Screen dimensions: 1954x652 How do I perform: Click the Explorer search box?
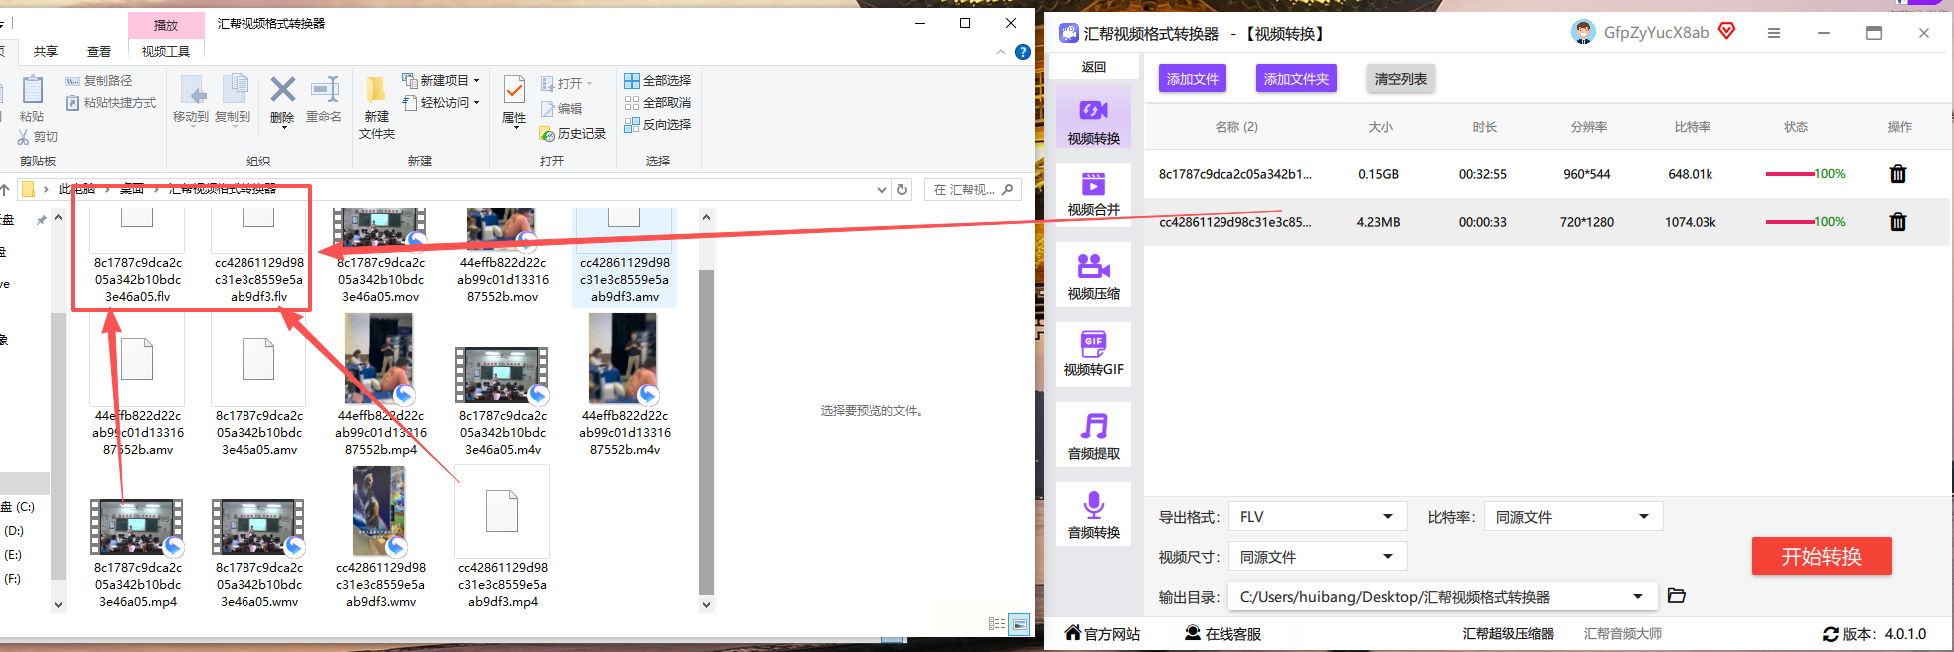point(973,189)
